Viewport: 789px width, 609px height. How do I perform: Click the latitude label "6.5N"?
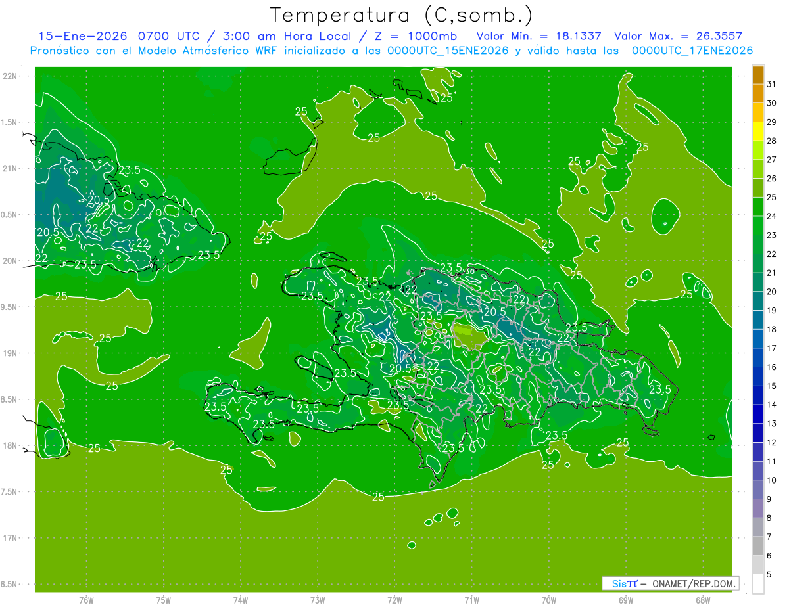click(10, 584)
